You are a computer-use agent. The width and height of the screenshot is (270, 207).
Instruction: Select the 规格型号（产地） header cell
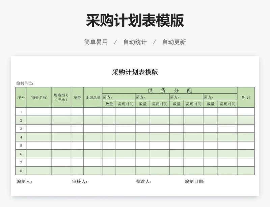tap(61, 97)
